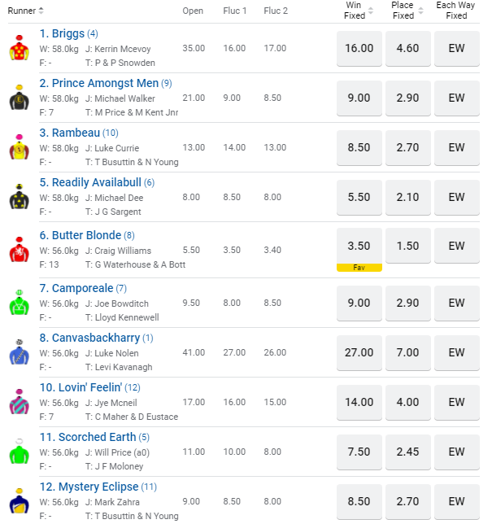Select Briggs win odds 16.00
This screenshot has height=524, width=492.
coord(359,48)
